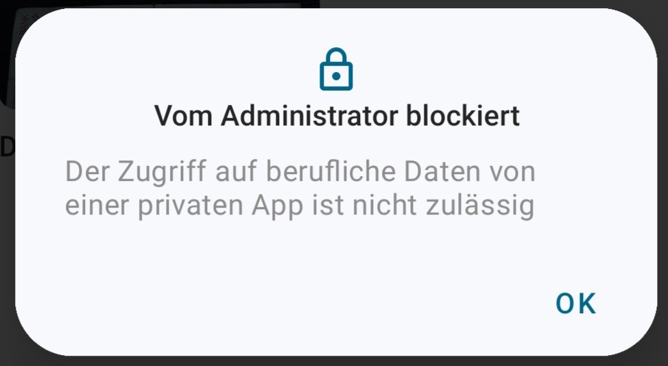Click the partially hidden "D" behind the dialog
Image resolution: width=668 pixels, height=366 pixels.
point(7,146)
